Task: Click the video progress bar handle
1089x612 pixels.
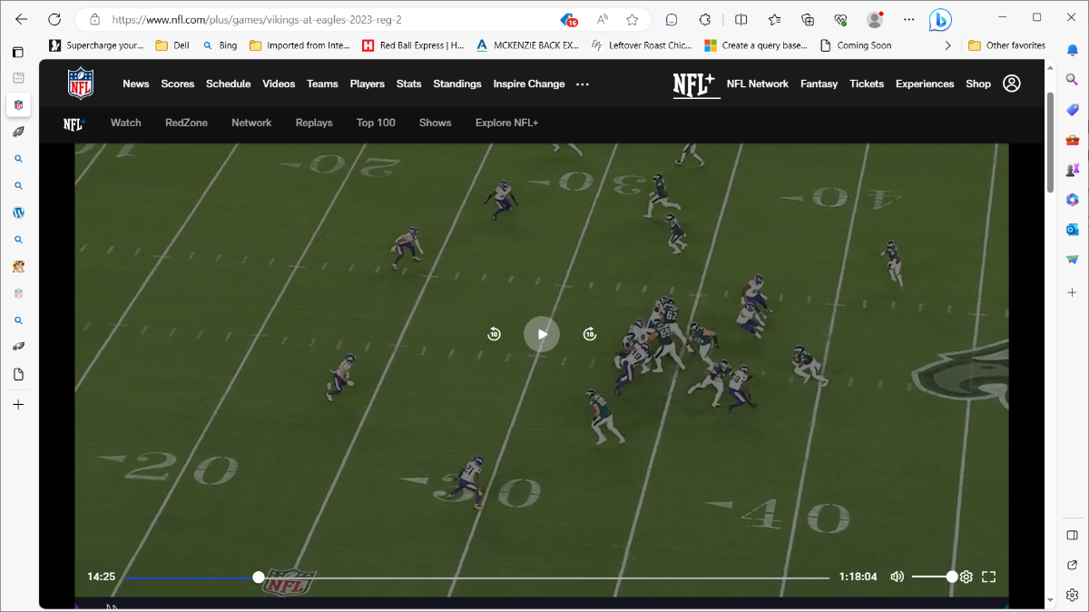Action: [x=259, y=577]
